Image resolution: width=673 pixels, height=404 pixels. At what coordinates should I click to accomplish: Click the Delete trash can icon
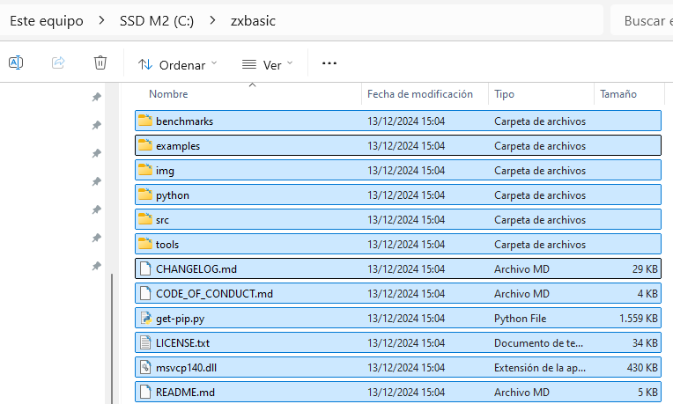click(100, 62)
